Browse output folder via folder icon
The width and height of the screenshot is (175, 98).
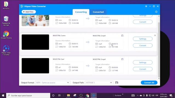(x=117, y=83)
